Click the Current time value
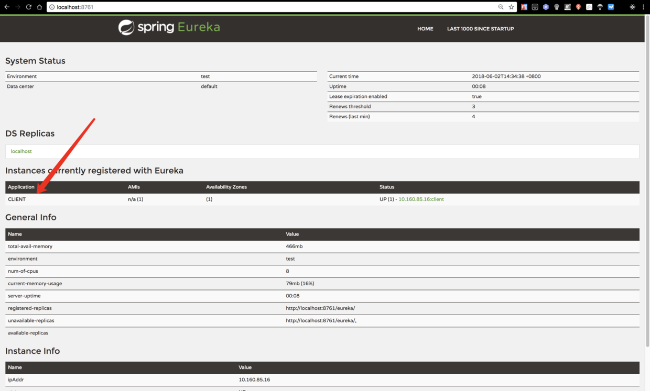Screen dimensions: 650x391 pos(506,76)
